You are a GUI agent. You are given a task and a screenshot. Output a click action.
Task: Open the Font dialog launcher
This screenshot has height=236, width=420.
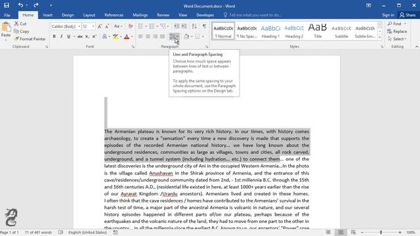tap(133, 47)
